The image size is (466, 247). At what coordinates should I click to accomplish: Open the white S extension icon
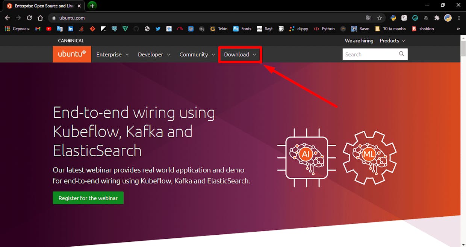pos(404,18)
